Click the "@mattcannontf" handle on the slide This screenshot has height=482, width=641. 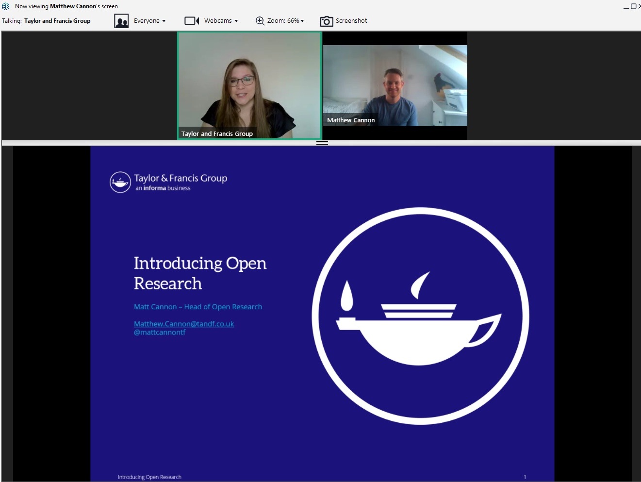[160, 332]
